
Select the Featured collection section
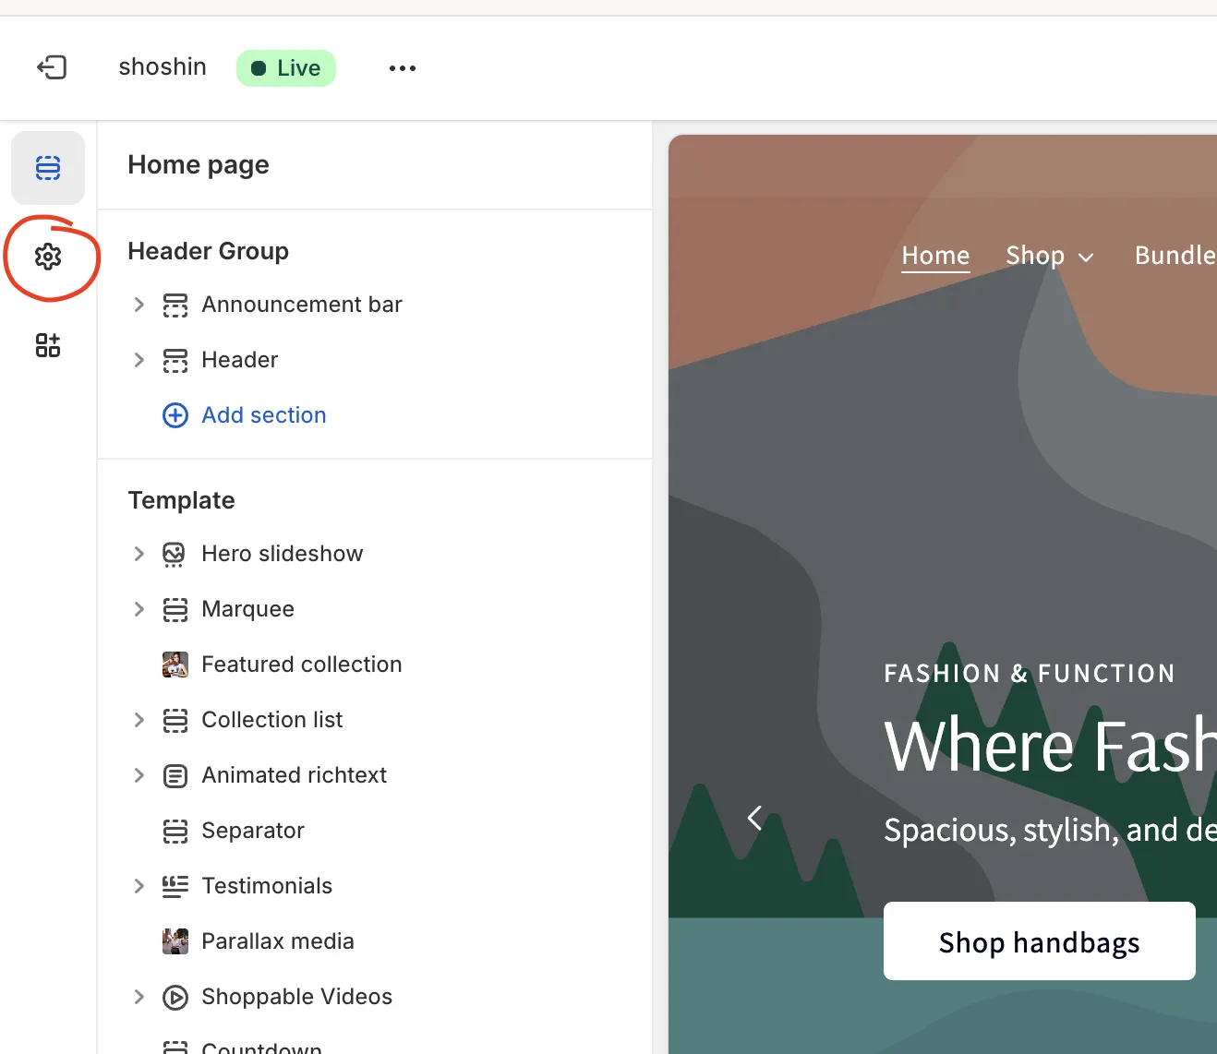pos(301,665)
